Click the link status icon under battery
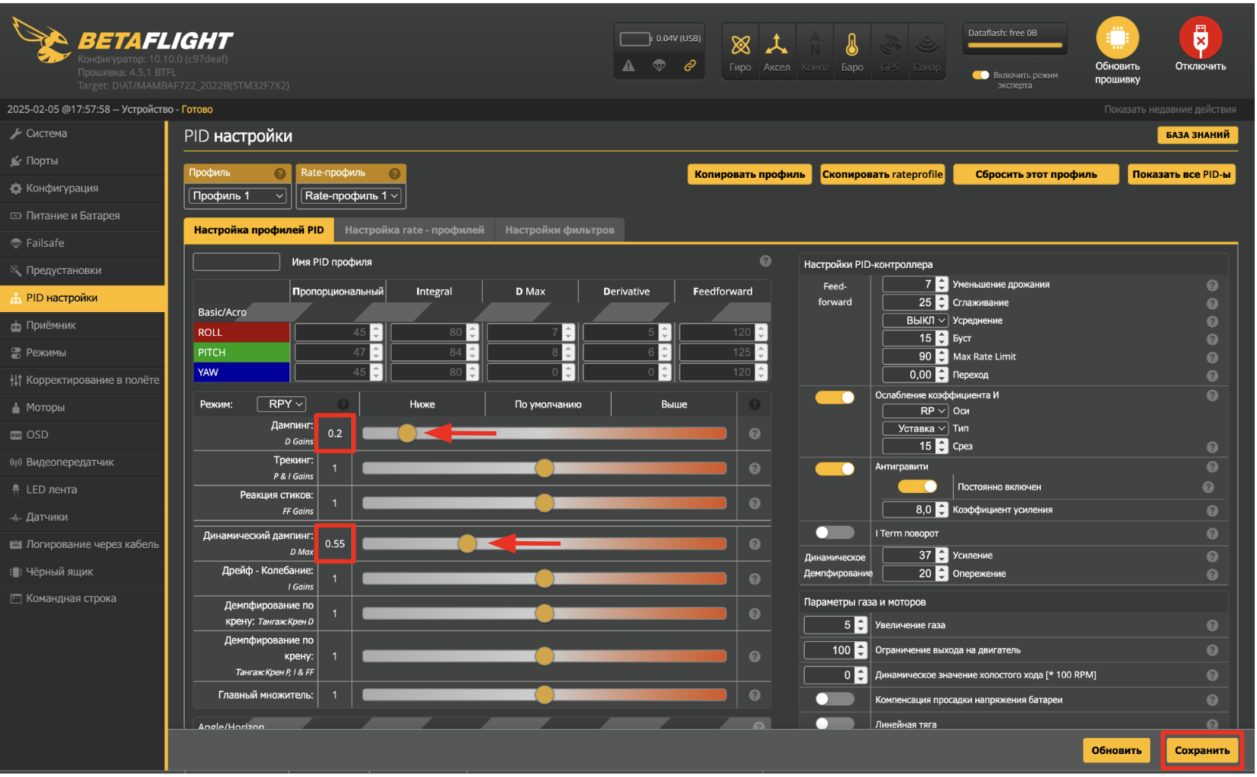Image resolution: width=1257 pixels, height=777 pixels. 690,66
